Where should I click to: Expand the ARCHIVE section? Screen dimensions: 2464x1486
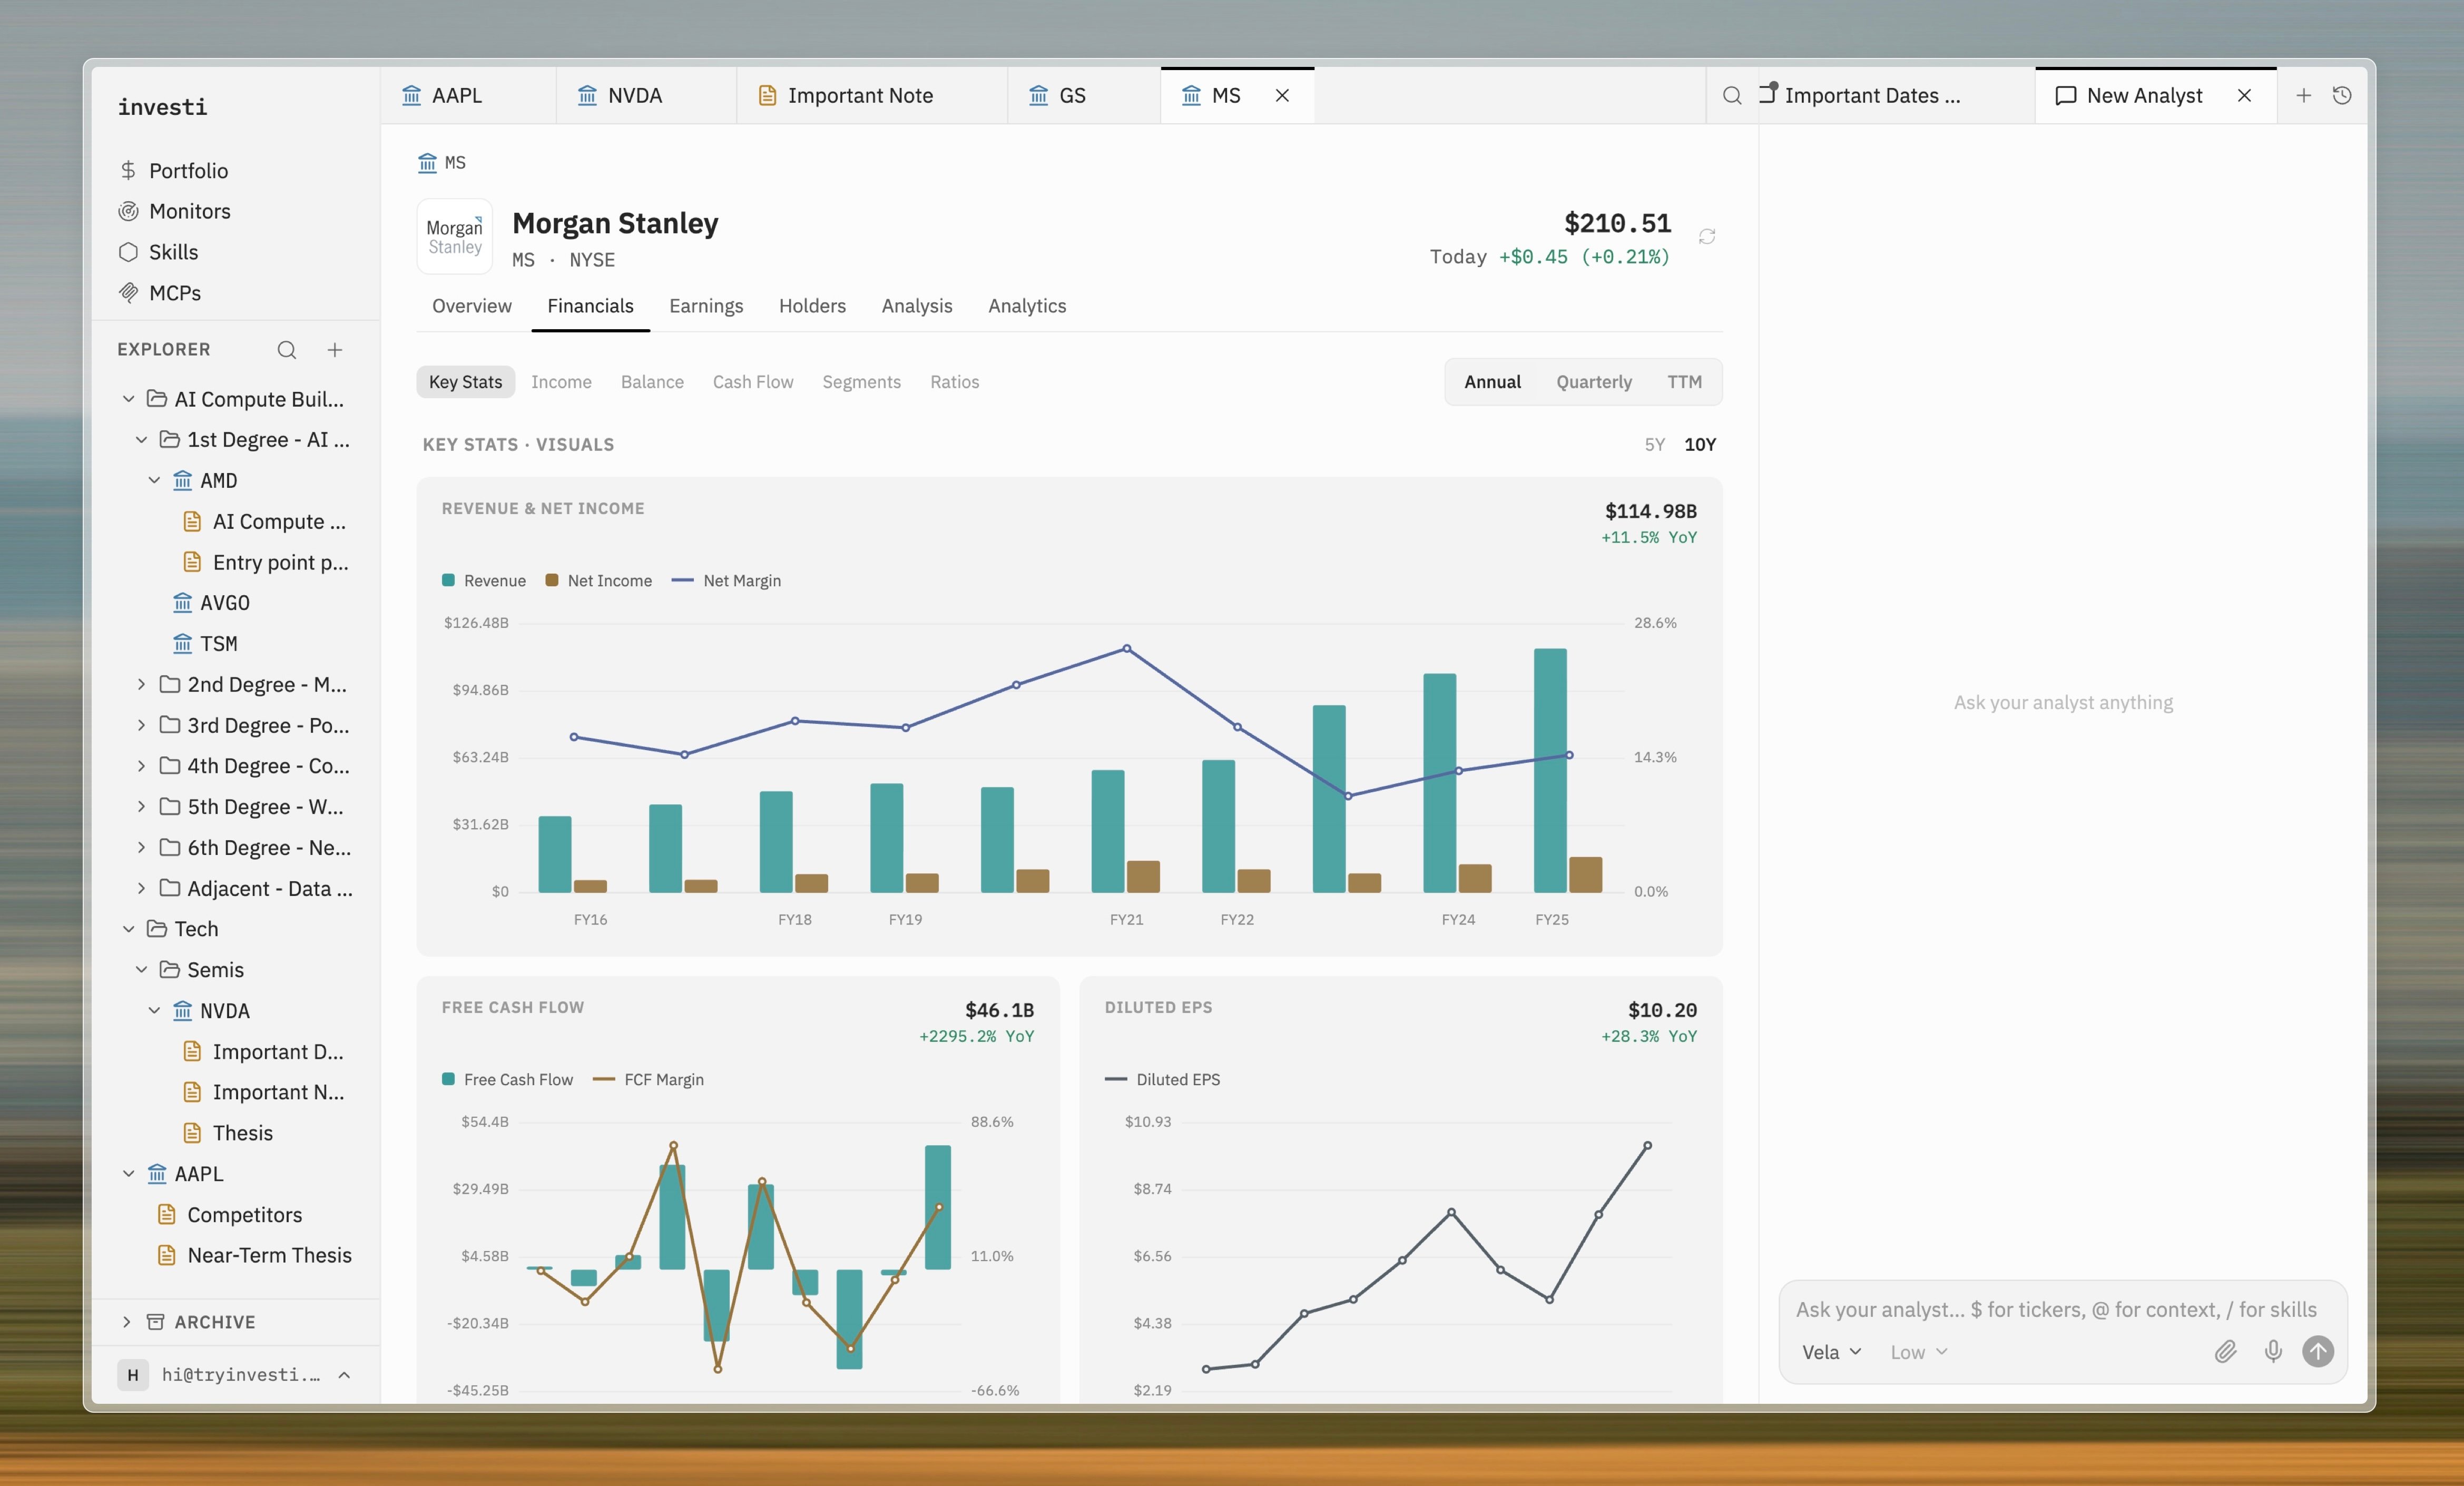coord(127,1322)
